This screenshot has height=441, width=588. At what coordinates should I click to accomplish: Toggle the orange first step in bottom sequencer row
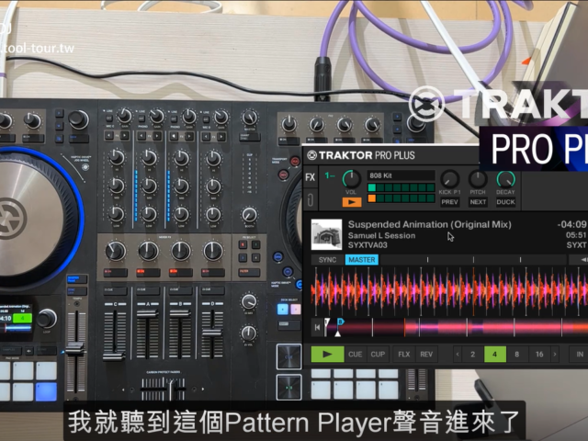[371, 198]
